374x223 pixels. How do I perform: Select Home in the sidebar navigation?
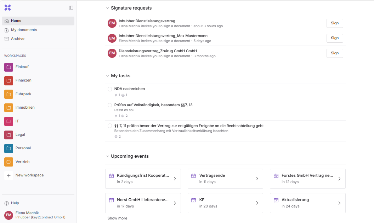pyautogui.click(x=16, y=21)
